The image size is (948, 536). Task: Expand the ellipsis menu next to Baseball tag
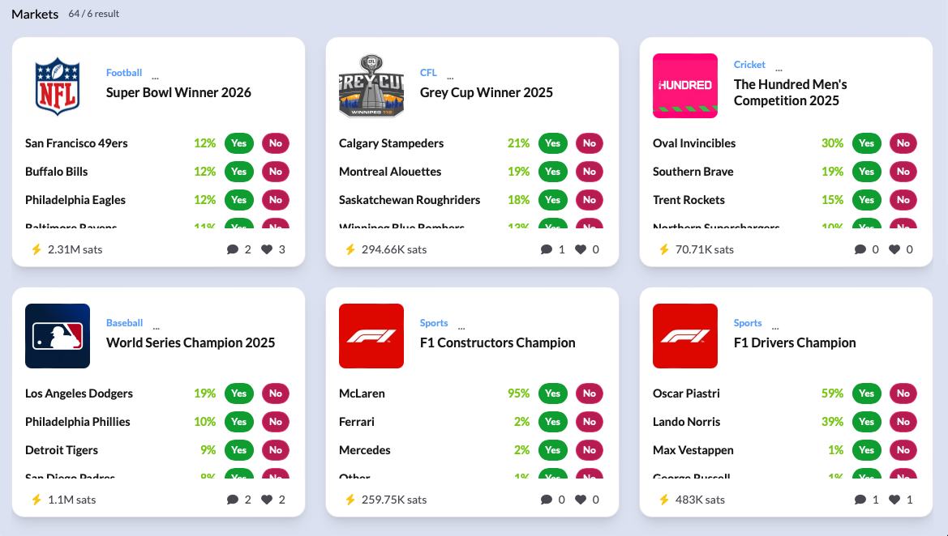point(156,328)
